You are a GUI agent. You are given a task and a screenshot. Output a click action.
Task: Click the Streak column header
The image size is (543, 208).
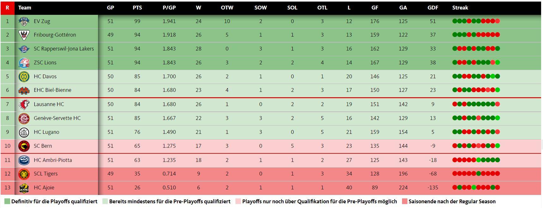click(x=460, y=8)
